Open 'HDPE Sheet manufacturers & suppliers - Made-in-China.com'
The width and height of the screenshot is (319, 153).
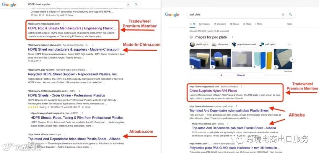74,49
